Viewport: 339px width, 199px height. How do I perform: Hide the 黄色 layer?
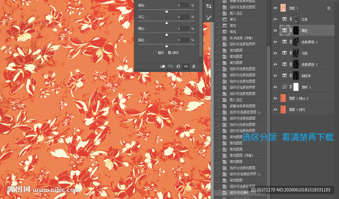tap(275, 30)
